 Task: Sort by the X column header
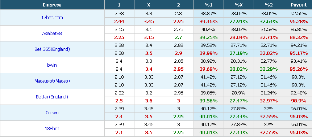point(149,5)
